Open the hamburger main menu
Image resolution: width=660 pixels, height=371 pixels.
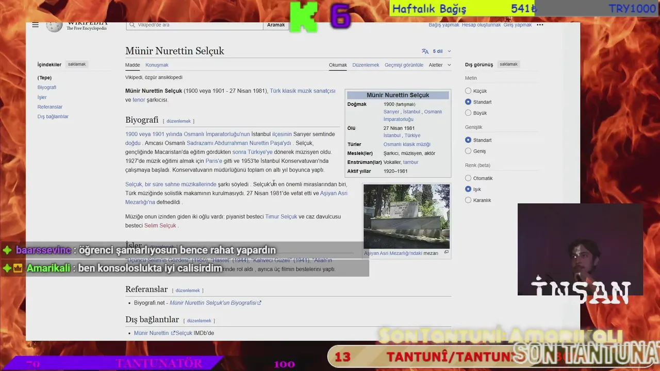click(35, 25)
